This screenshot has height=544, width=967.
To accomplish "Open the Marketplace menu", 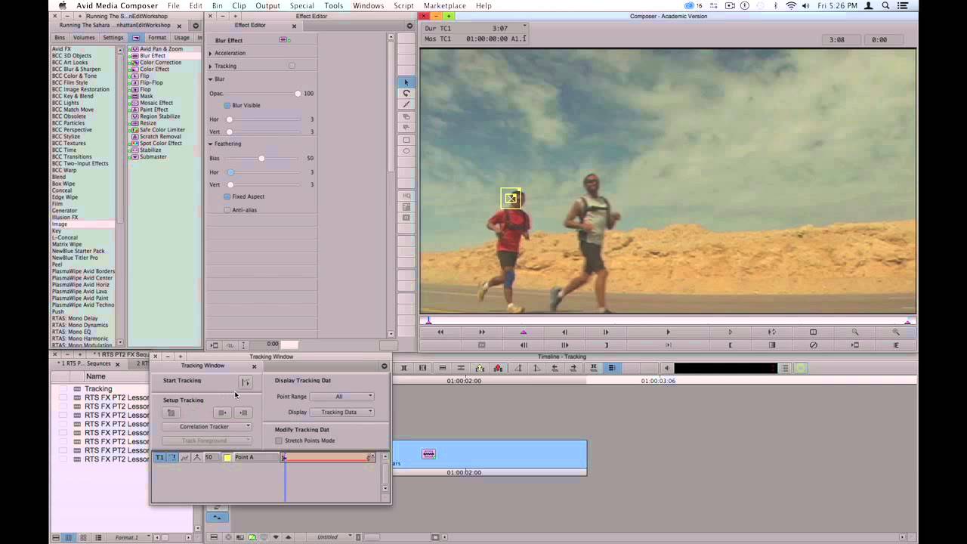I will point(445,5).
